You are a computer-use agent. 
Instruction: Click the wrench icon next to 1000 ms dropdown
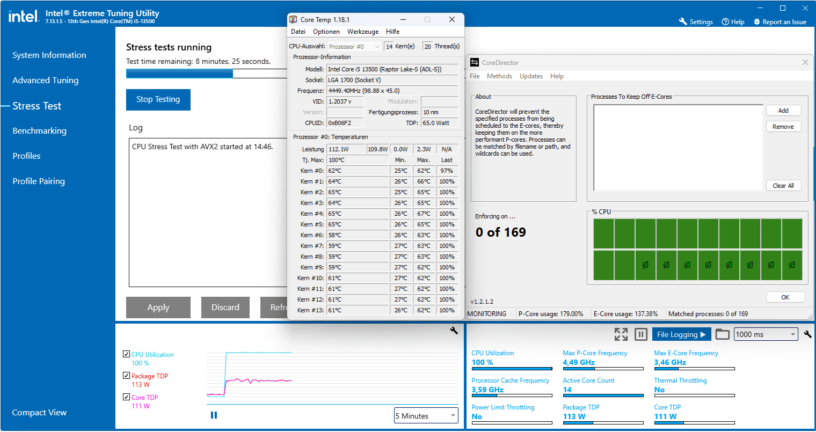pos(807,334)
